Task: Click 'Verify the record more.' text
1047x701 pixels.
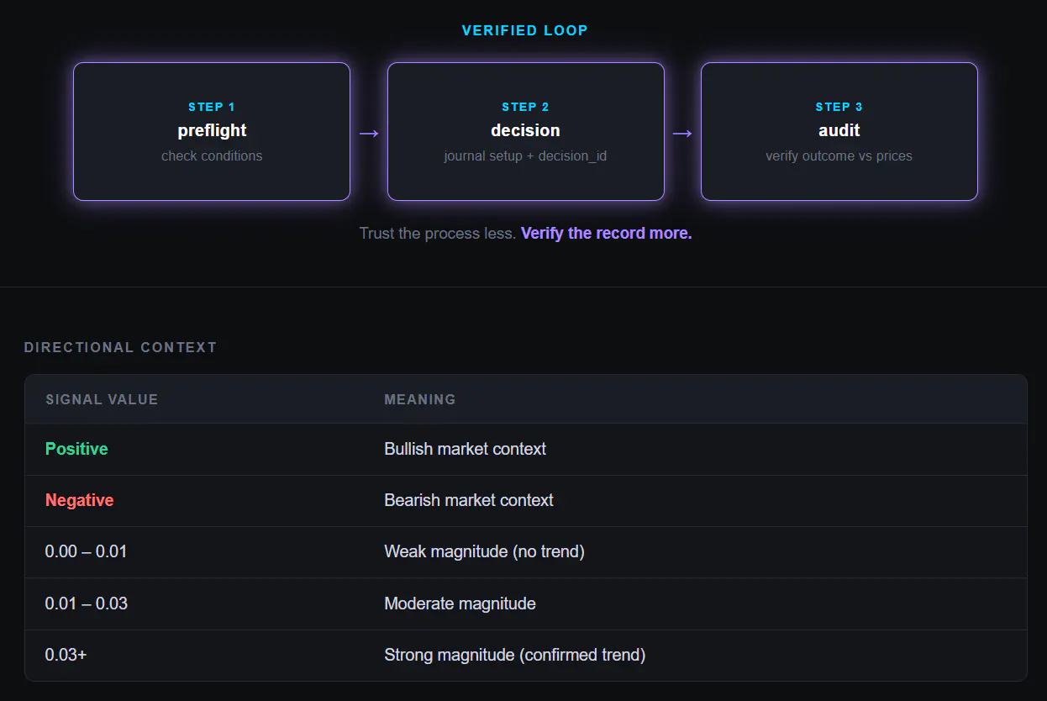Action: pos(607,233)
